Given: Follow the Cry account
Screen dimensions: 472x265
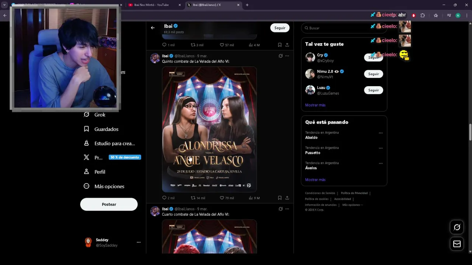Looking at the screenshot, I should 374,57.
